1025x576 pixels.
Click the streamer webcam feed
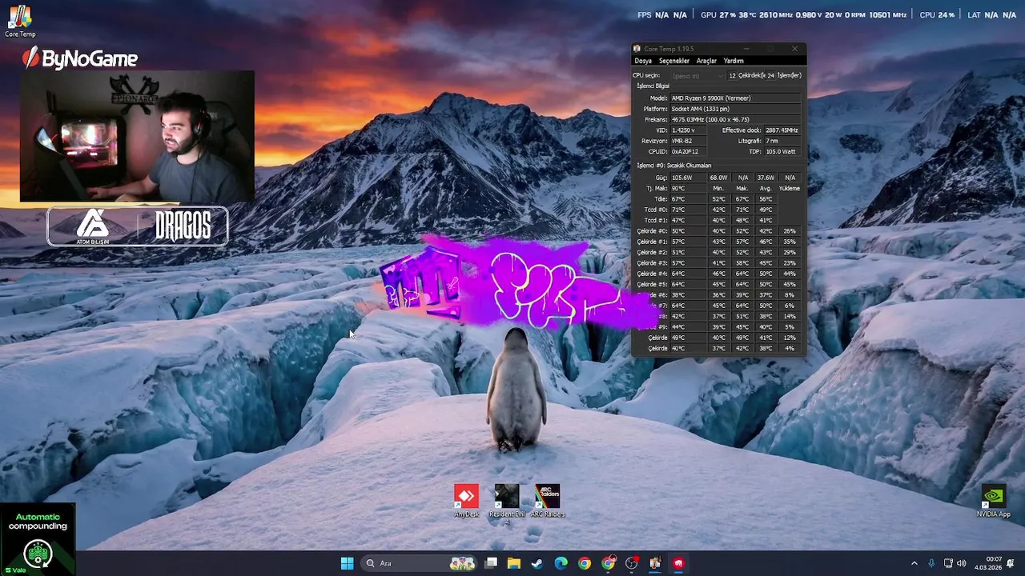(x=137, y=137)
